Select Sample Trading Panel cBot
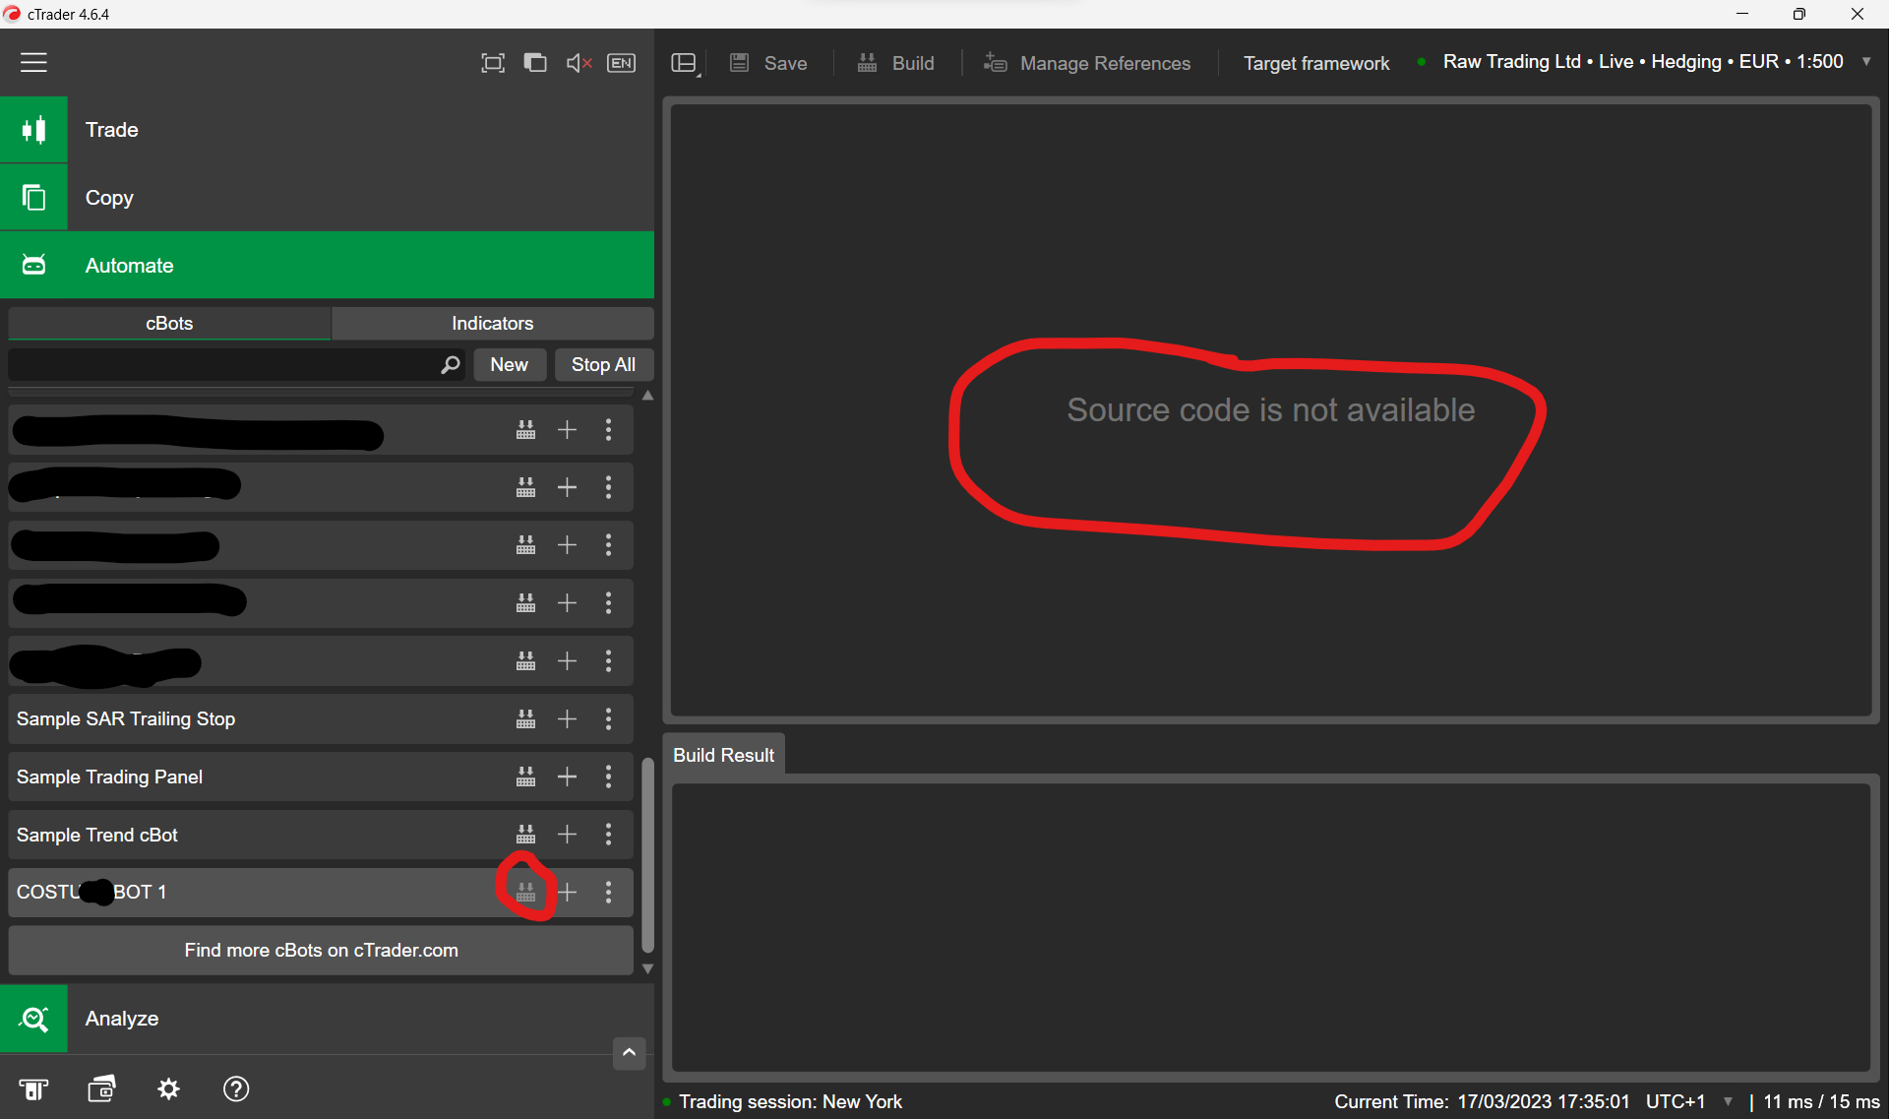This screenshot has height=1119, width=1889. (321, 777)
